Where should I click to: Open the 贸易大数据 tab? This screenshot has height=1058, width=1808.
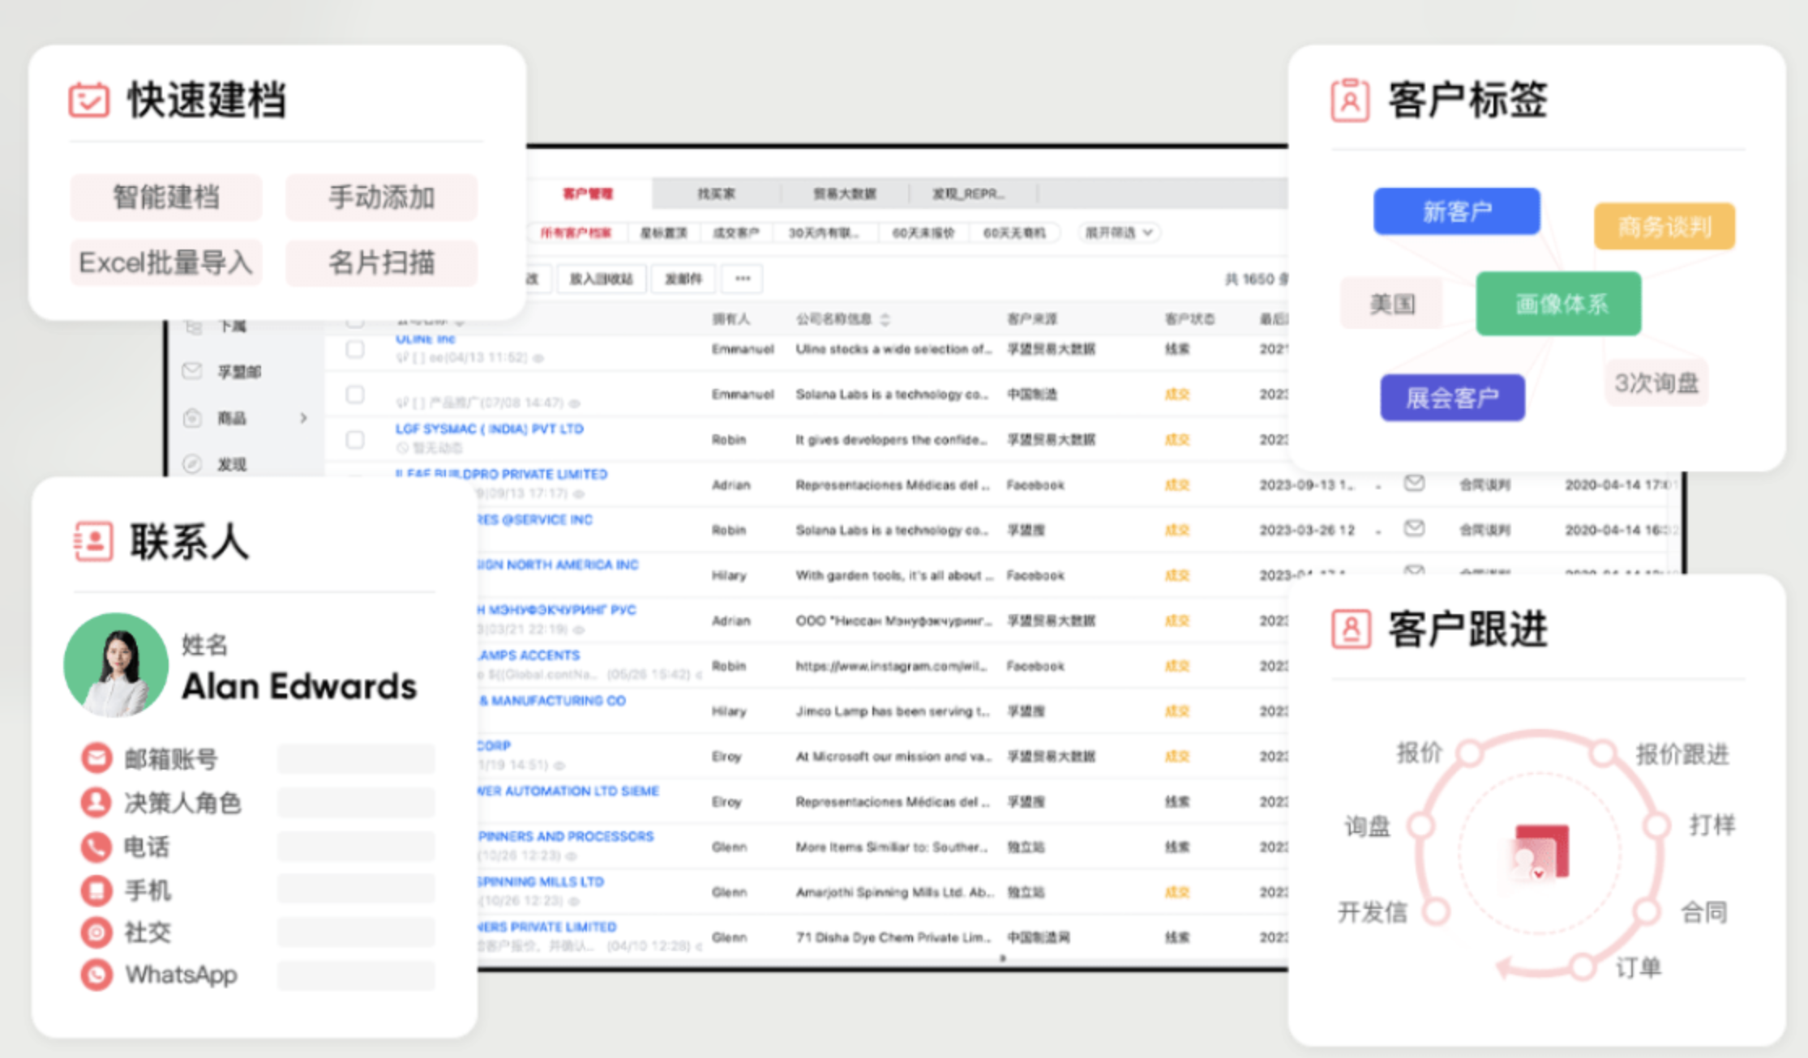pyautogui.click(x=845, y=193)
